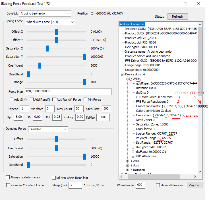Enable the Add Rand() checkbox
Viewport: 209px width, 200px height.
[32, 100]
